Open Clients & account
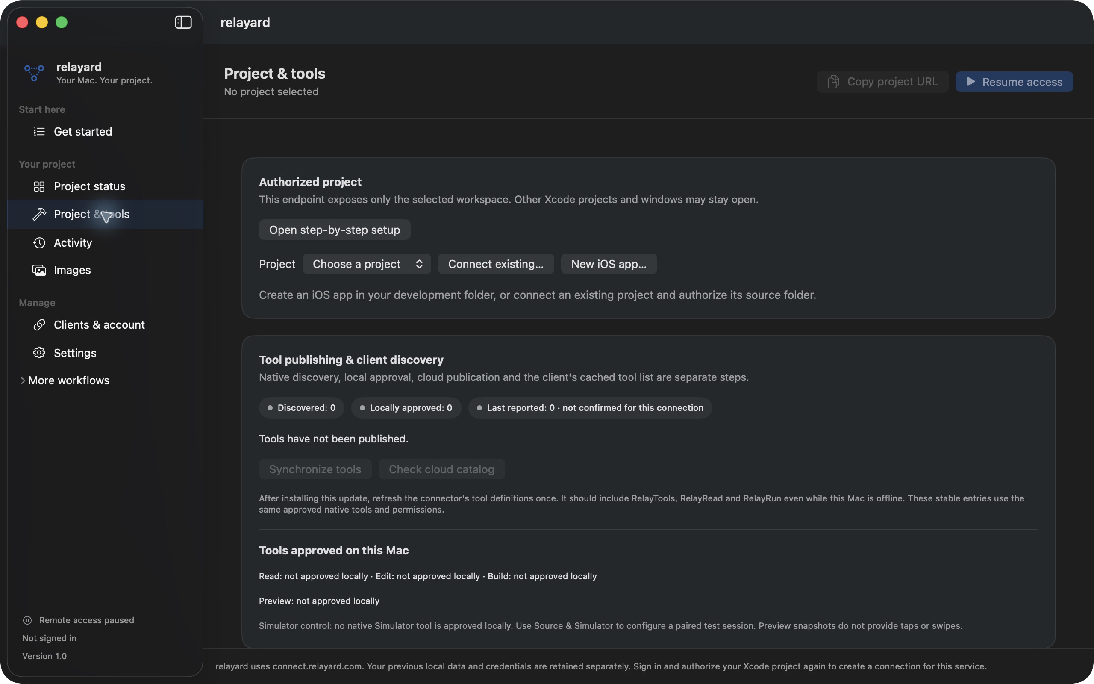This screenshot has width=1094, height=684. [x=105, y=325]
